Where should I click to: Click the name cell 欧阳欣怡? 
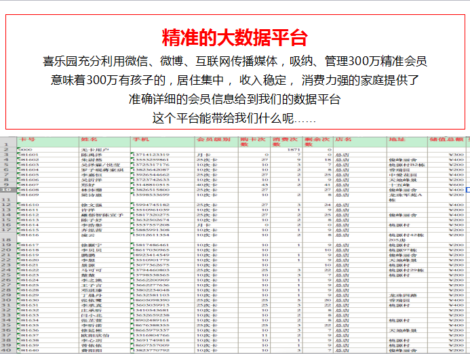coord(105,335)
